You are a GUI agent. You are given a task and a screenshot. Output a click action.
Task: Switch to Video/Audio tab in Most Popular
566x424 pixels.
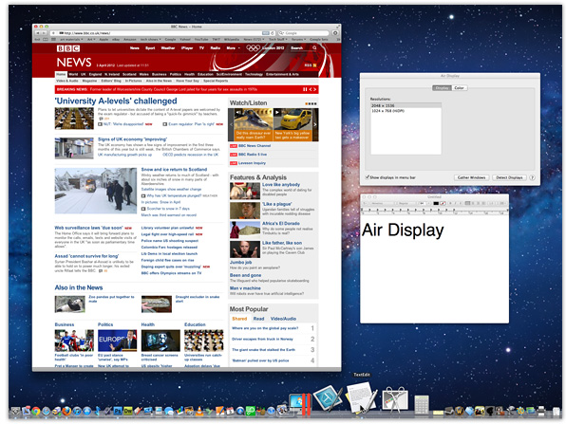click(x=283, y=319)
